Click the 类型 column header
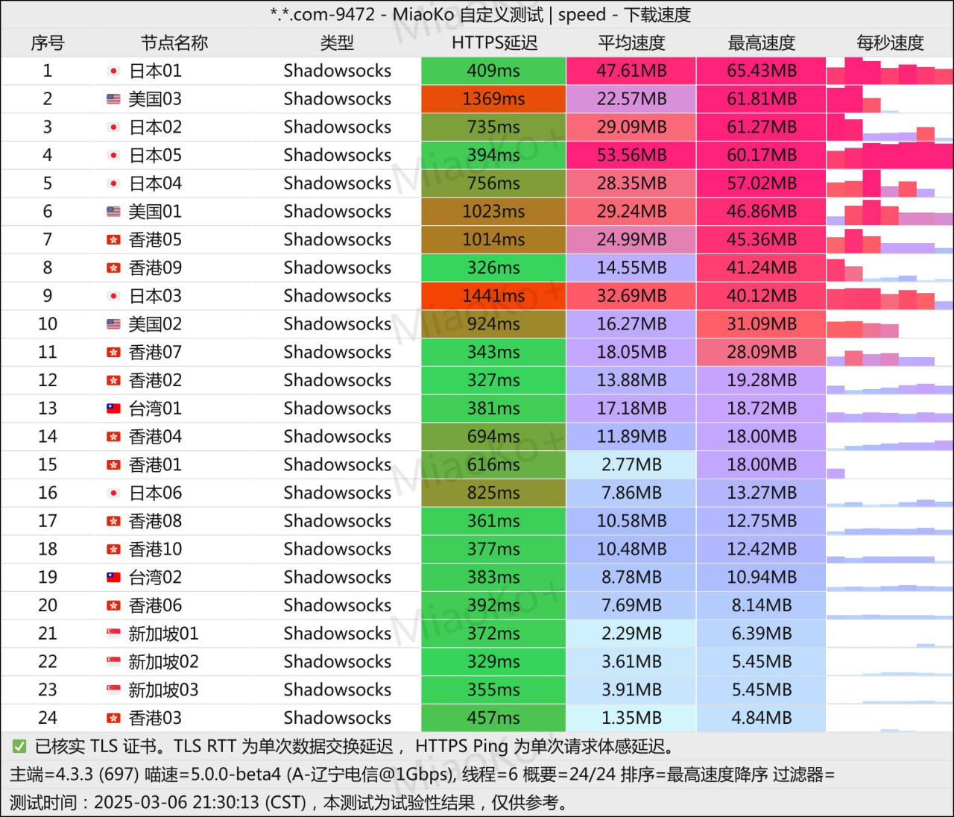 click(337, 43)
